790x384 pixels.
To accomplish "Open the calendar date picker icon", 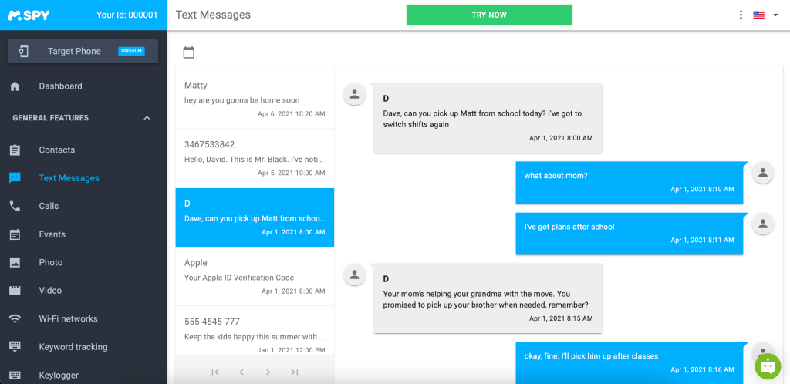I will point(189,52).
